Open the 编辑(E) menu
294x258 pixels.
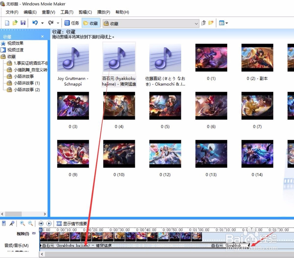(30, 12)
